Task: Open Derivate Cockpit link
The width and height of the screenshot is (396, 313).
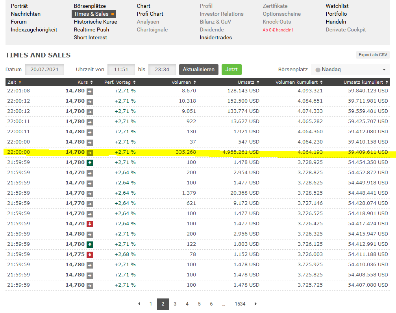Action: coord(346,29)
